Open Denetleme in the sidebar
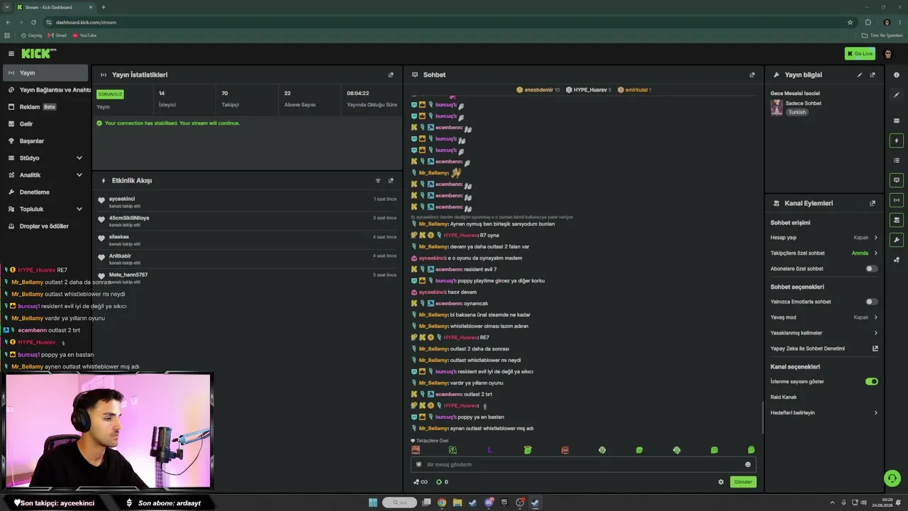Viewport: 908px width, 511px height. click(x=45, y=192)
